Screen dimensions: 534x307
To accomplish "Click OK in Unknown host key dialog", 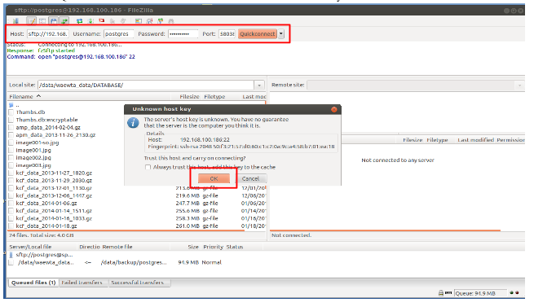I will (x=214, y=178).
